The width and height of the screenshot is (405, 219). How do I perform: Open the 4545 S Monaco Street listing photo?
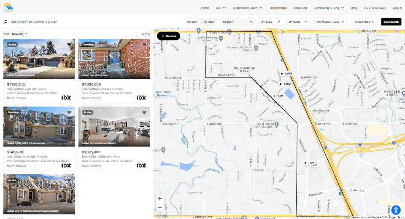[x=39, y=127]
